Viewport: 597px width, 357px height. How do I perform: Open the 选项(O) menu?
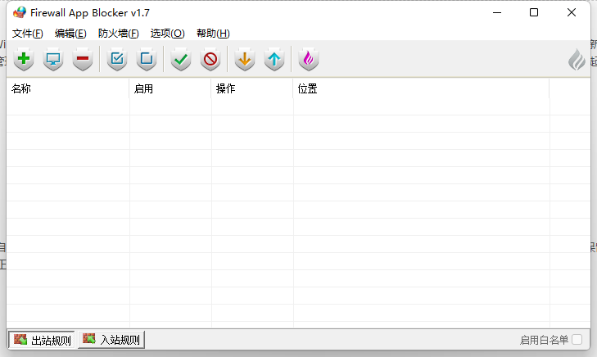click(x=168, y=34)
